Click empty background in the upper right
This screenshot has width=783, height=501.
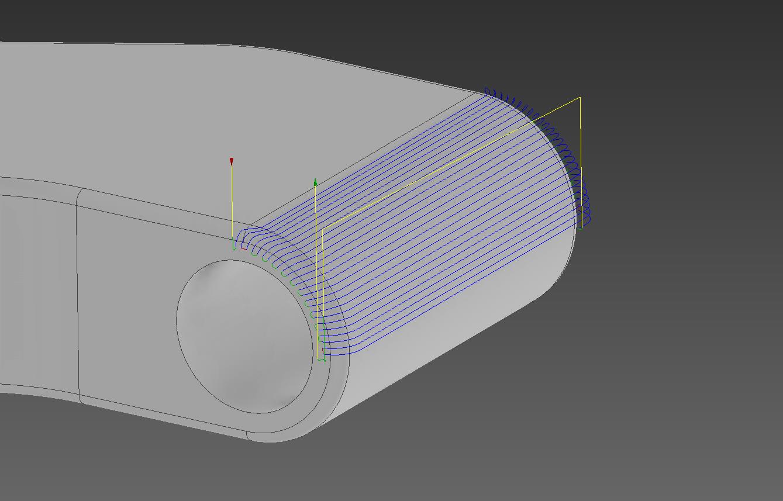click(672, 47)
